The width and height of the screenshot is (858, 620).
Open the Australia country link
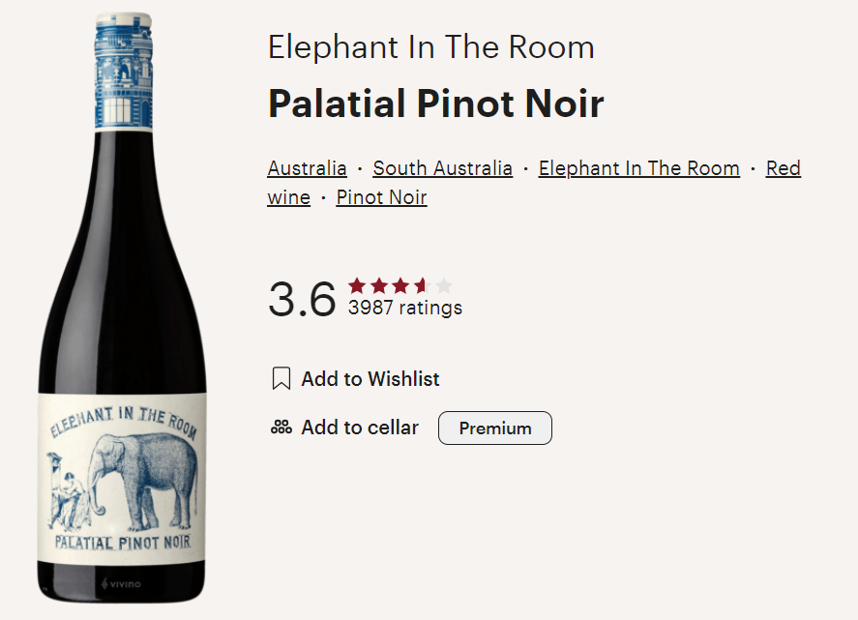pyautogui.click(x=307, y=168)
